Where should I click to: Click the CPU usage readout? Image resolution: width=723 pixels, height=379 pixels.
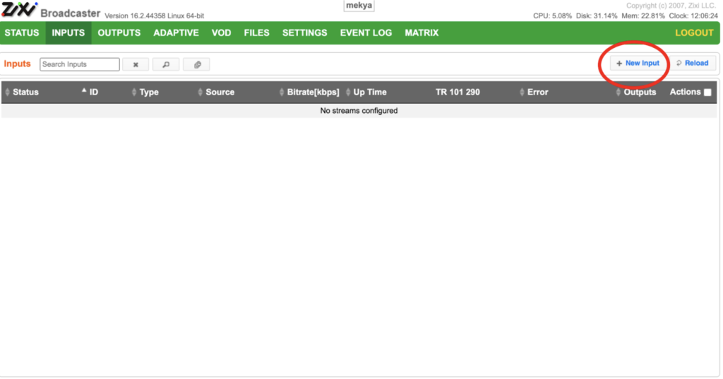552,16
